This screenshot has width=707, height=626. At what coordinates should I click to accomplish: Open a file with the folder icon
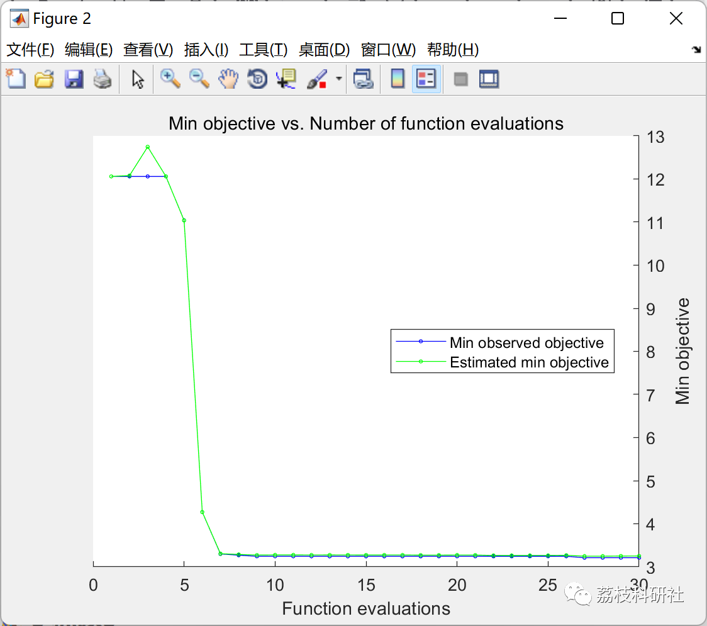click(44, 79)
